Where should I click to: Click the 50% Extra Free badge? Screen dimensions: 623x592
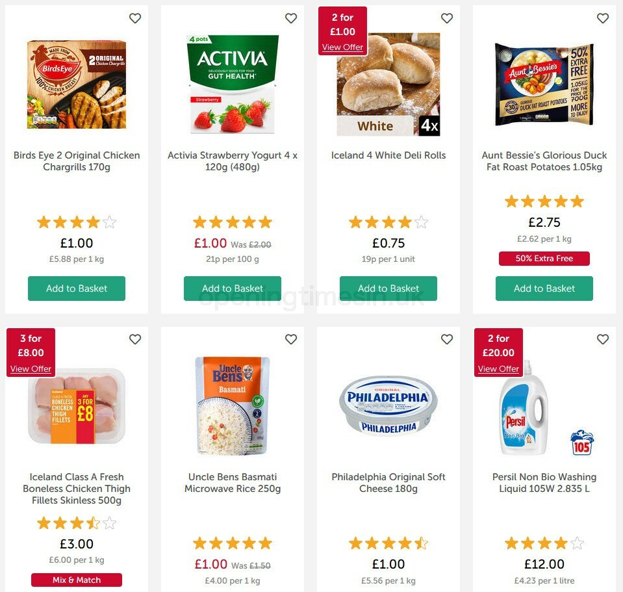point(544,258)
